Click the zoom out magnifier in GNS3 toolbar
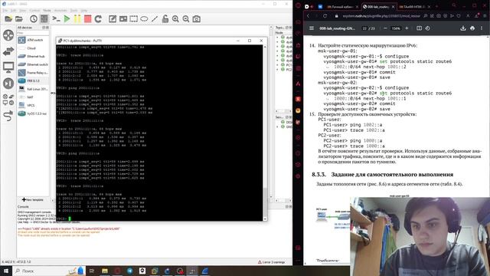 coord(186,19)
